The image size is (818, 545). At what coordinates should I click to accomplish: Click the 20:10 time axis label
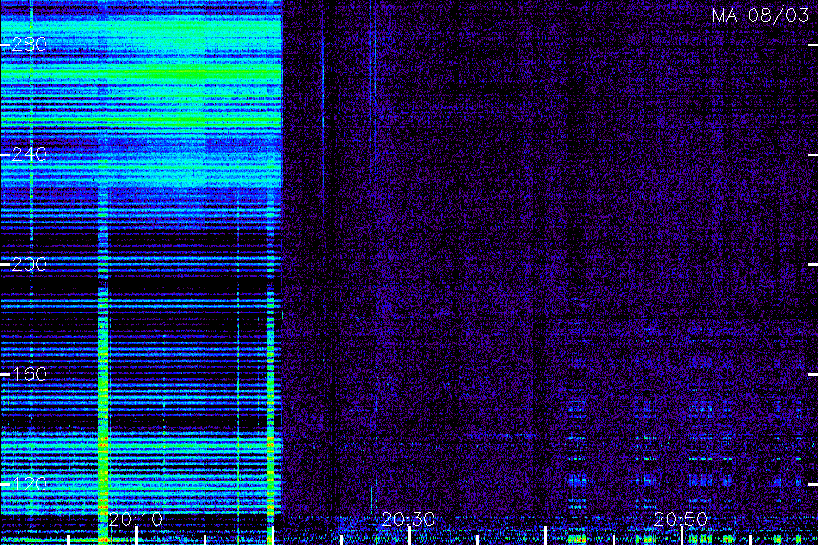[135, 520]
